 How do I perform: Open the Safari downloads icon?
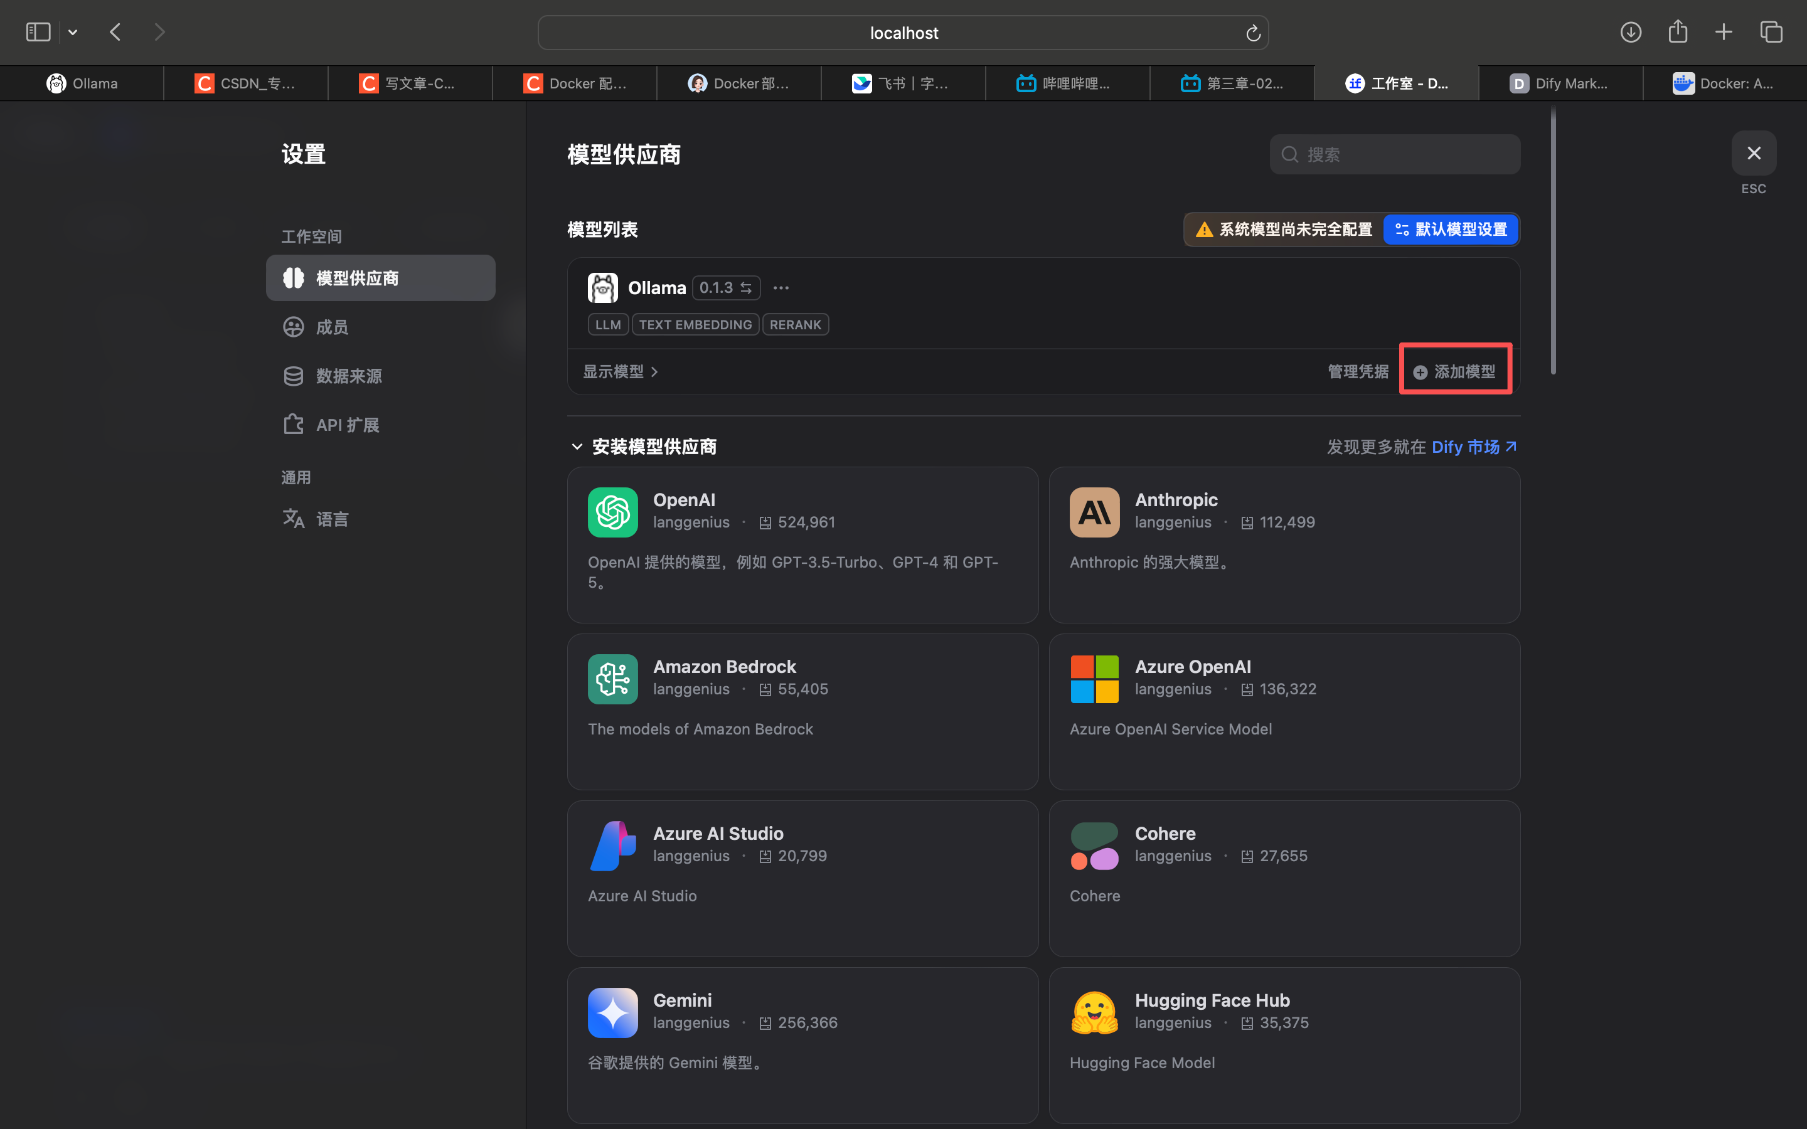[1631, 32]
